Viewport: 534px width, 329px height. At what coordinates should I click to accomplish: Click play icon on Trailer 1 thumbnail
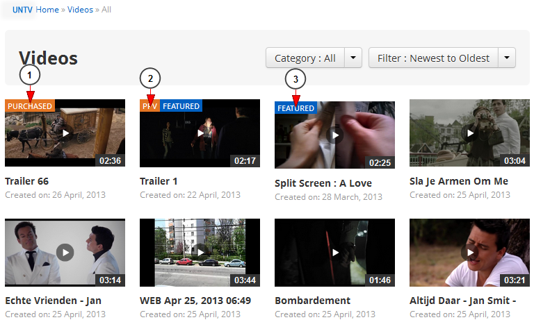pos(200,133)
